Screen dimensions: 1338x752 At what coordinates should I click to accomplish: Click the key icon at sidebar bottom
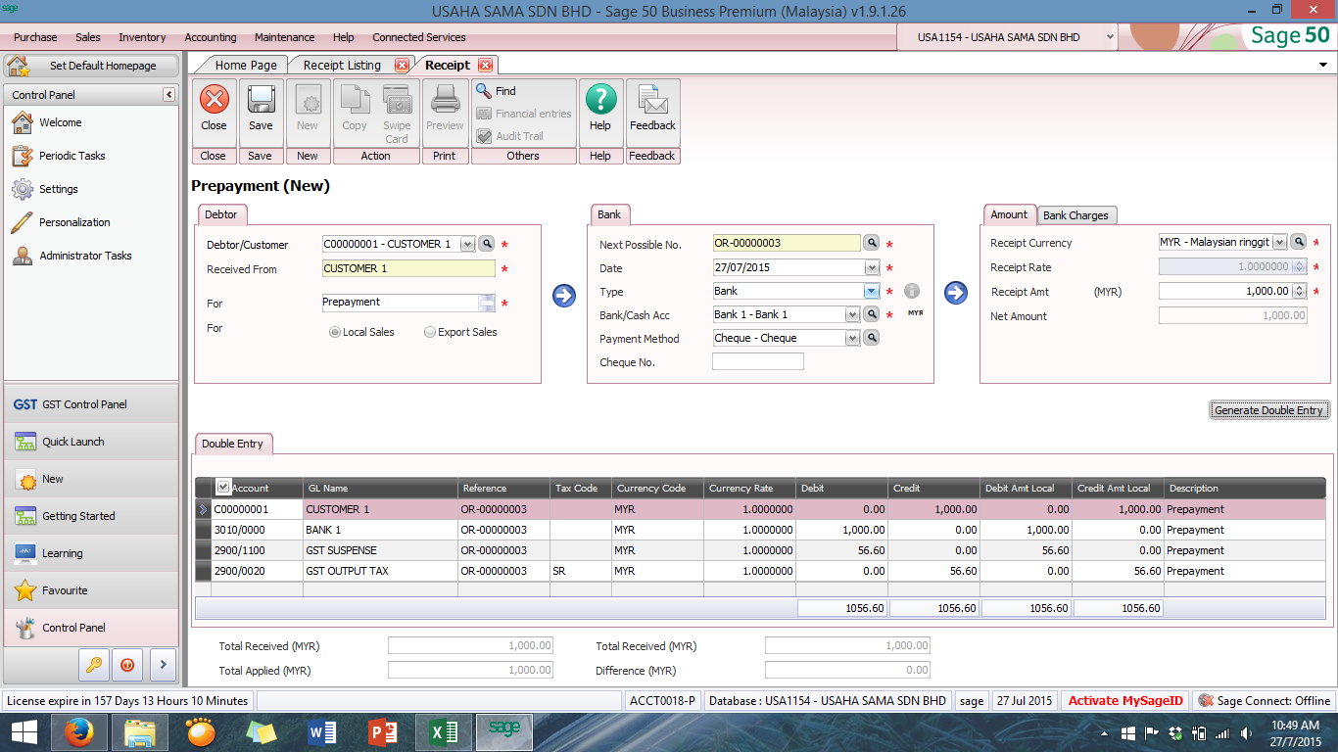95,665
